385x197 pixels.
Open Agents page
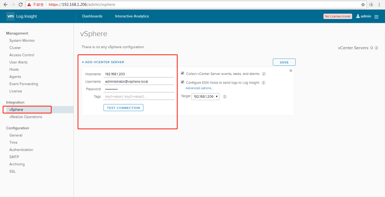(15, 77)
